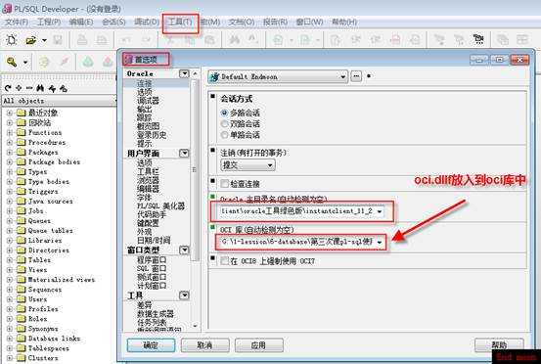Enable 在 OCI8 上强制使用 OCI7 checkbox
The width and height of the screenshot is (541, 364).
coord(225,261)
